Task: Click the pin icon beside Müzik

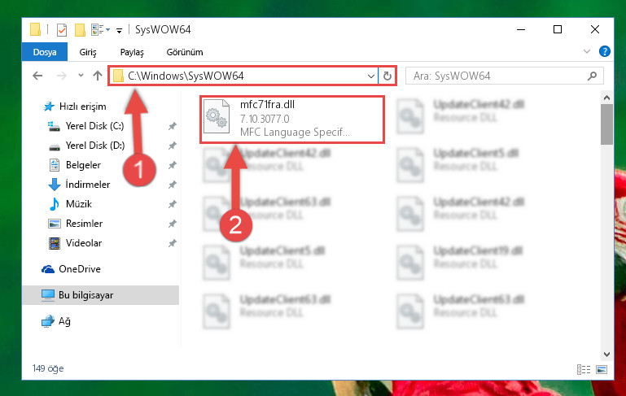Action: pyautogui.click(x=172, y=205)
